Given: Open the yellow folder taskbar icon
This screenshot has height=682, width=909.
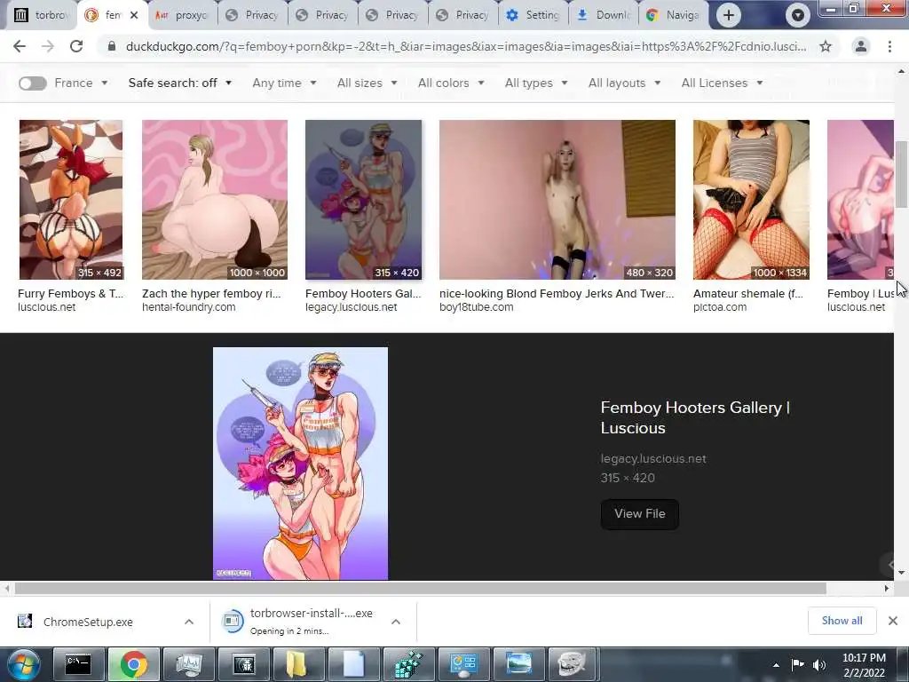Looking at the screenshot, I should 298,664.
